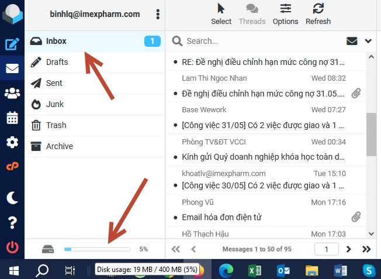Click the Roundcube logo icon
The width and height of the screenshot is (381, 279).
pos(12,14)
